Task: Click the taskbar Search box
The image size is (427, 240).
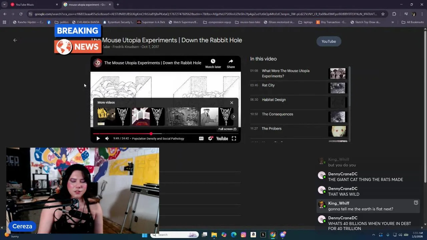Action: pos(174,235)
